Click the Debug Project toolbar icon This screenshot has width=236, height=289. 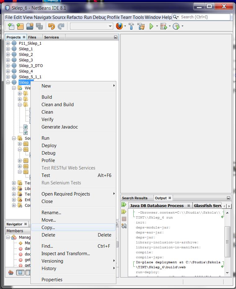coord(163,26)
